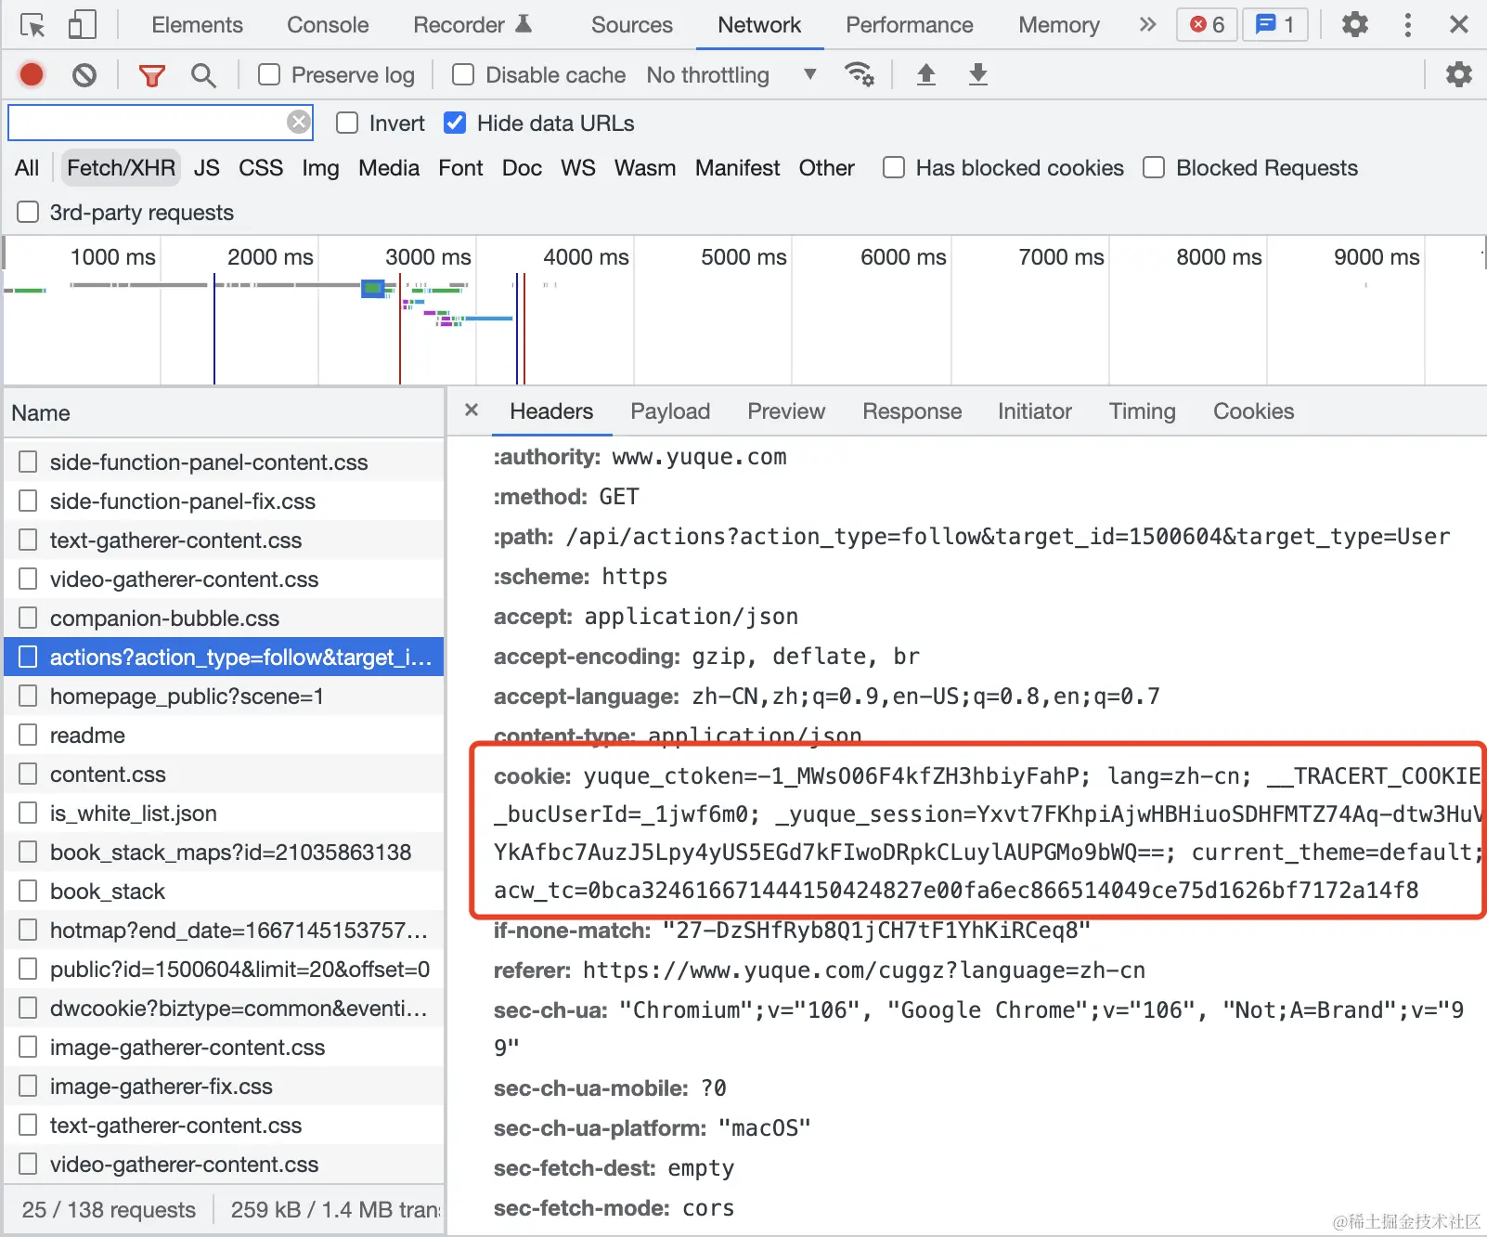The width and height of the screenshot is (1487, 1237).
Task: Enable the Disable cache checkbox
Action: pos(463,74)
